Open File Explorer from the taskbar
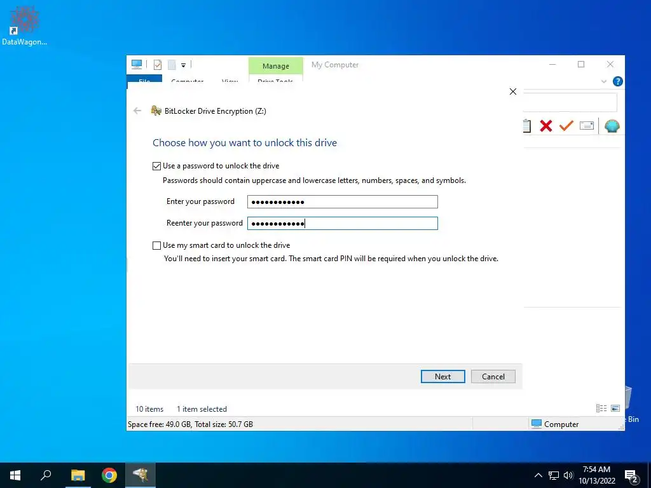The width and height of the screenshot is (651, 488). (78, 475)
